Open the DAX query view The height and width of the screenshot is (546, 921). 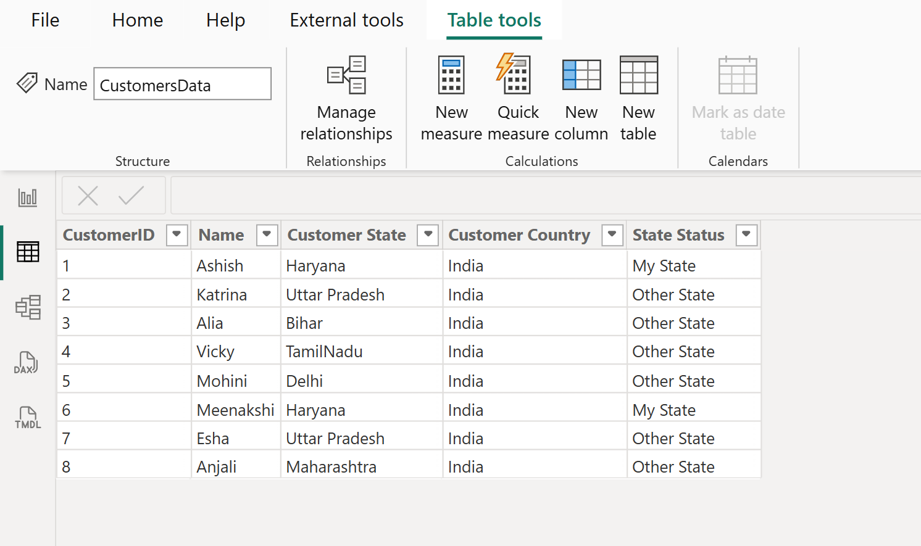click(27, 362)
